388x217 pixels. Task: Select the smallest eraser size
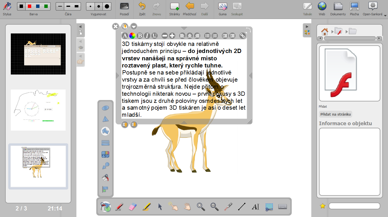point(91,6)
